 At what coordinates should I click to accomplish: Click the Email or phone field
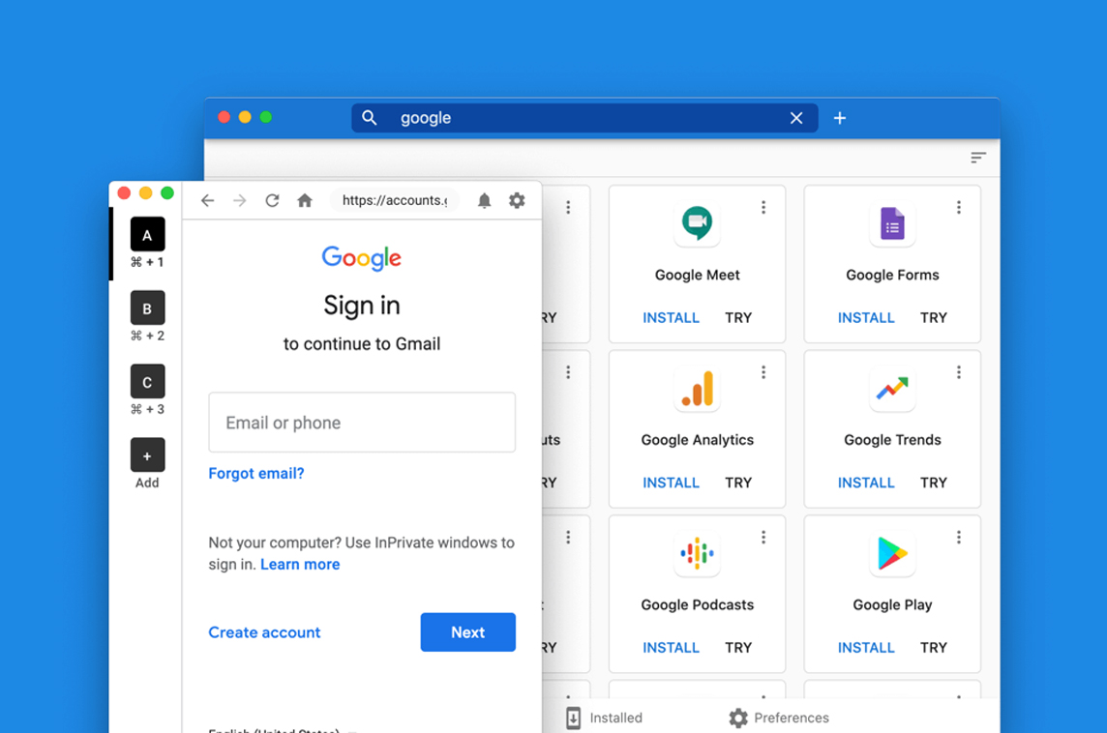362,422
